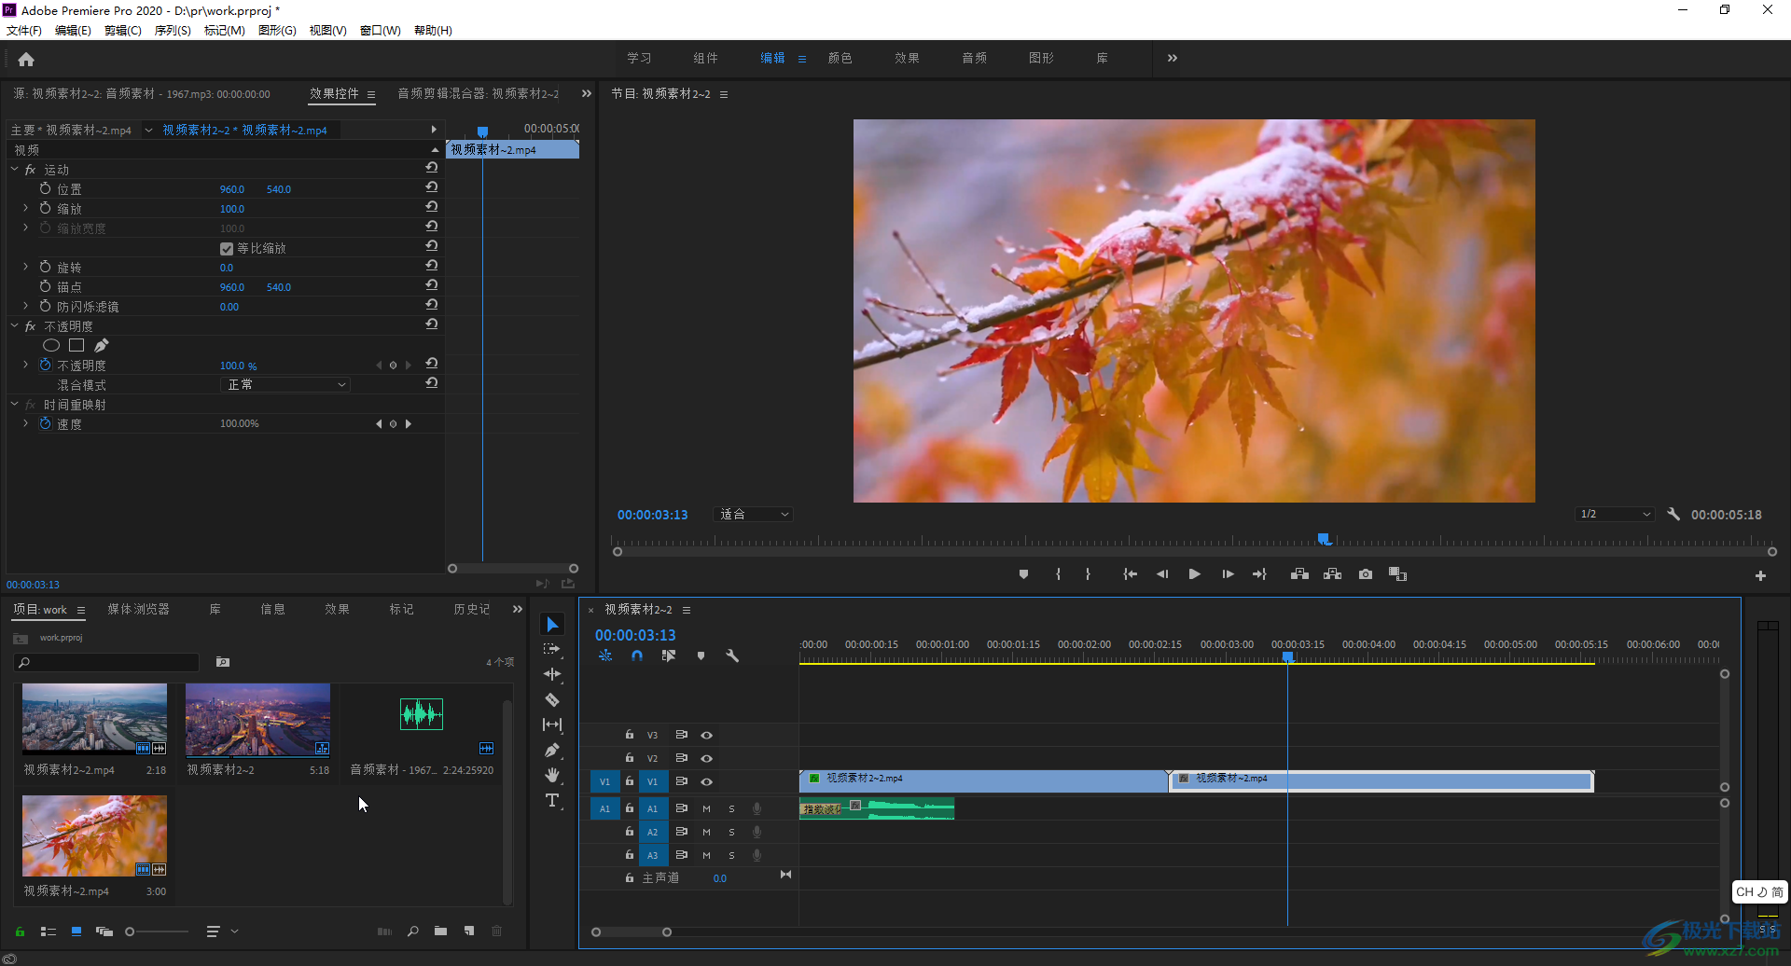Viewport: 1791px width, 966px height.
Task: Expand the Scale property
Action: coord(25,208)
